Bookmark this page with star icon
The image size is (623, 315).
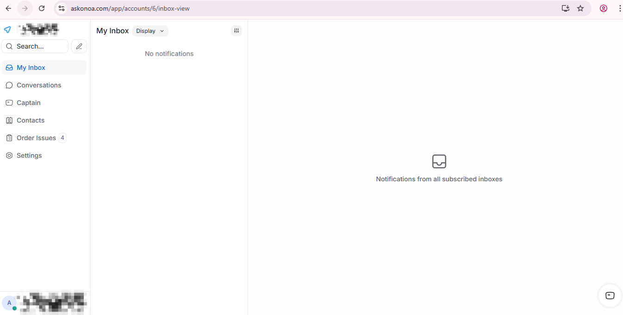580,8
